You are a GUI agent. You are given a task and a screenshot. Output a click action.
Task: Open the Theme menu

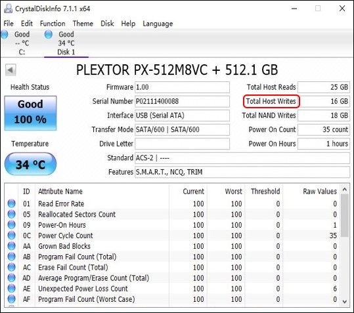(83, 24)
